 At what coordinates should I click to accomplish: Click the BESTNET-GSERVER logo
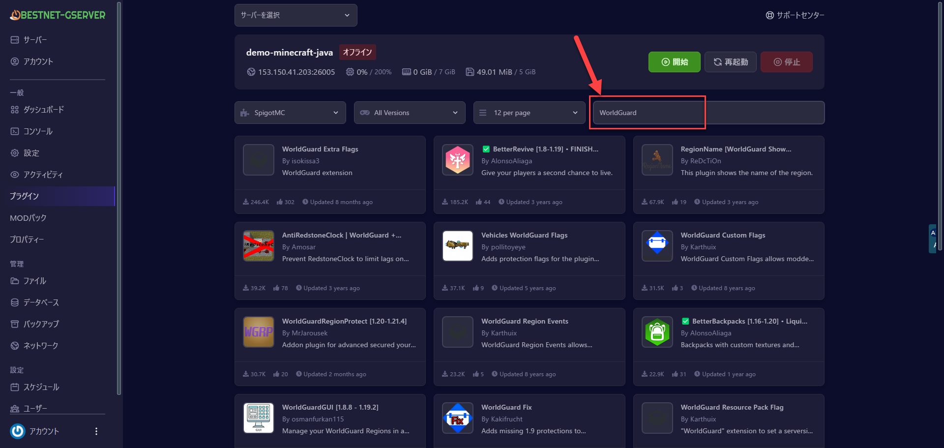[58, 15]
